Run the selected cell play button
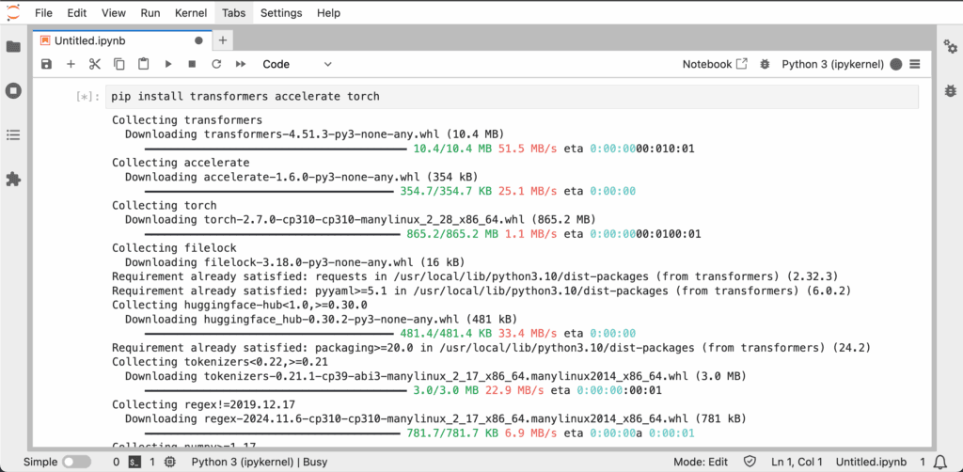Screen dimensions: 963x472 (168, 64)
